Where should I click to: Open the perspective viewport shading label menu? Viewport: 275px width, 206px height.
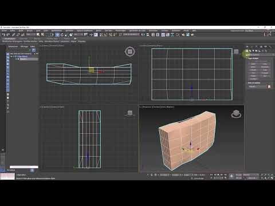pos(167,107)
